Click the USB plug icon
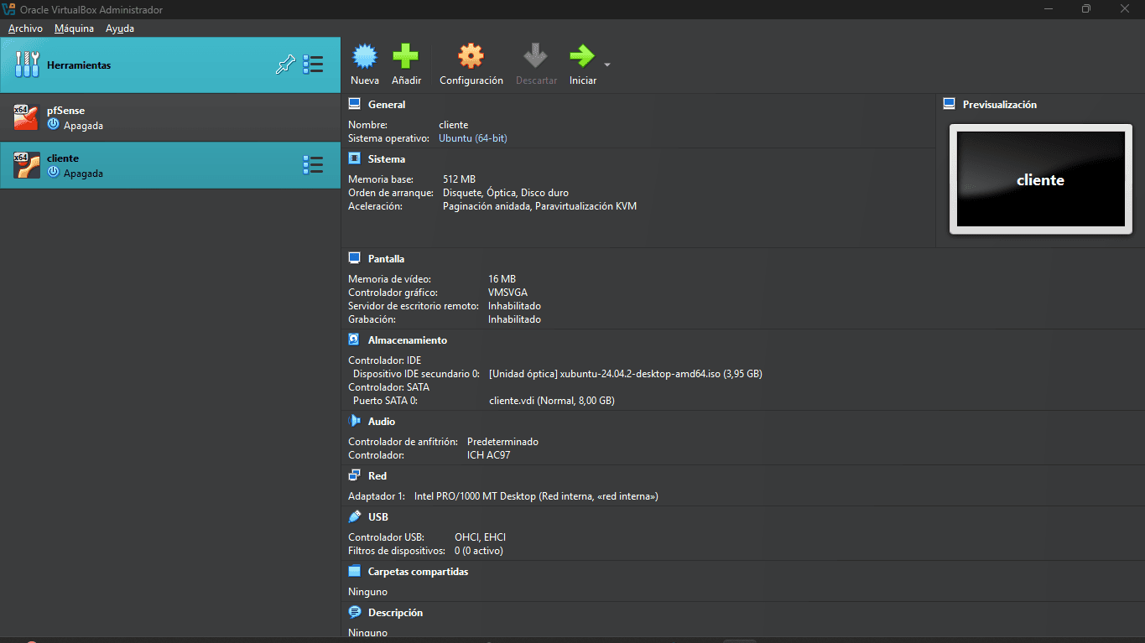Image resolution: width=1145 pixels, height=643 pixels. pyautogui.click(x=354, y=516)
